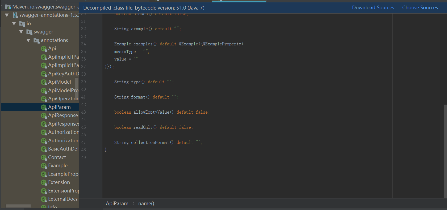Click the 'collectionFormat()' declaration

click(158, 143)
